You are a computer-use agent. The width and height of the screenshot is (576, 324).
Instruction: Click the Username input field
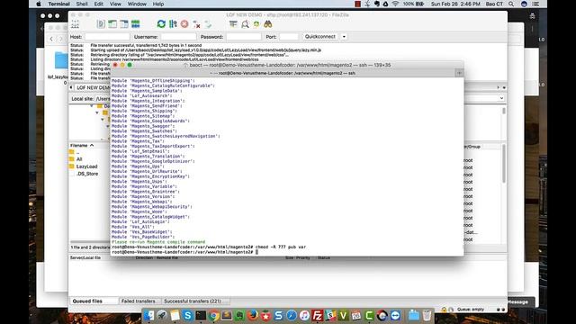click(178, 37)
